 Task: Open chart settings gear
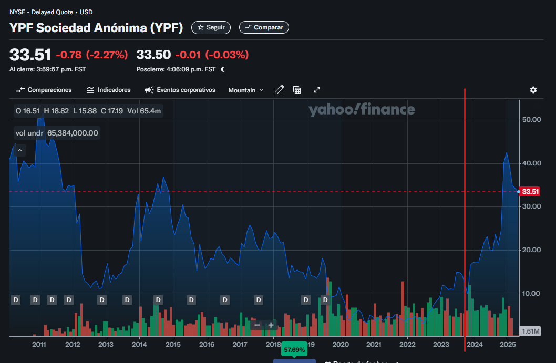[x=533, y=90]
